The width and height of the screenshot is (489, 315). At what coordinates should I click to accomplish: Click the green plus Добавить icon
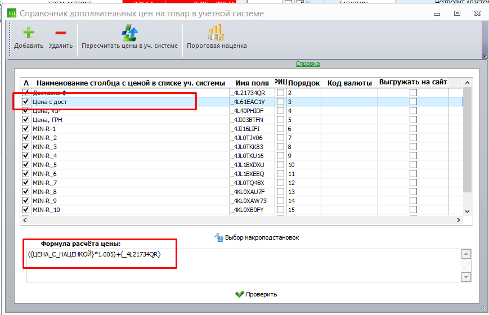28,33
